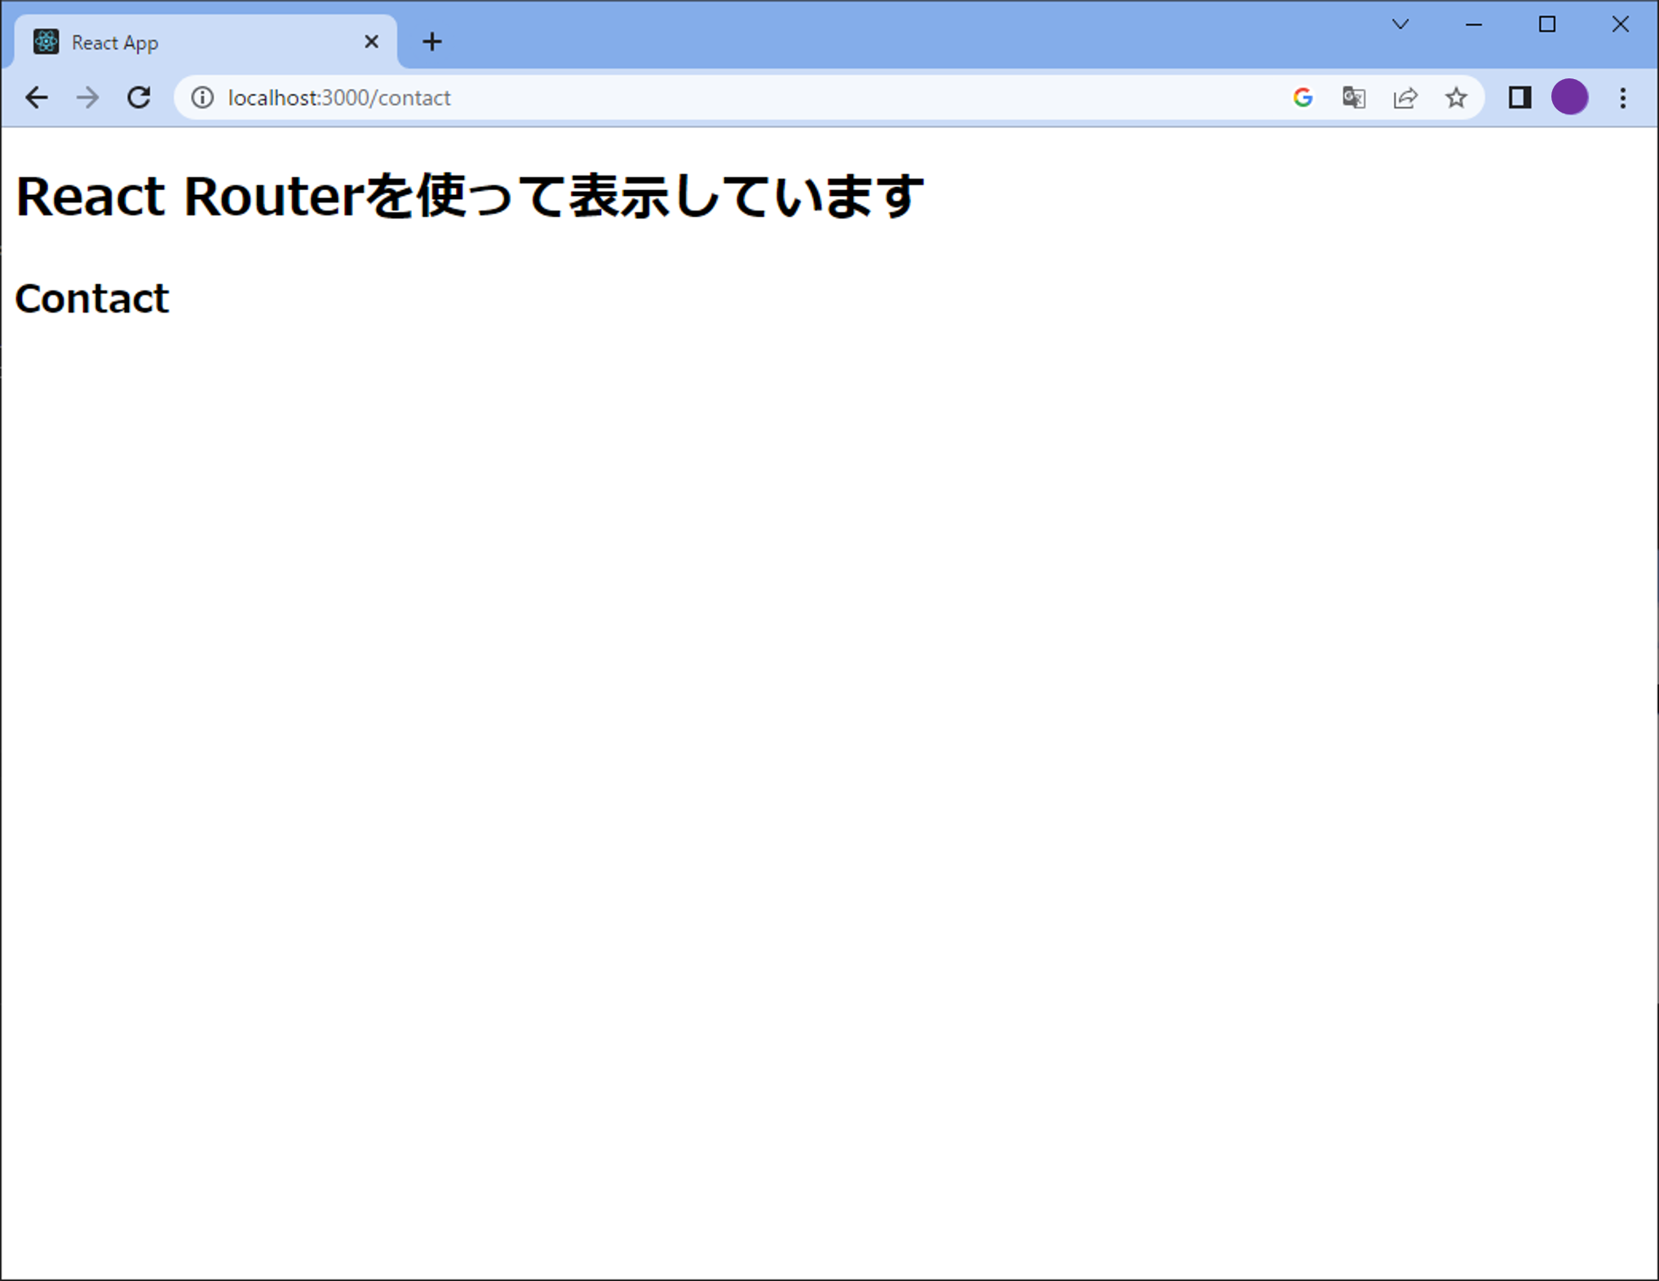This screenshot has height=1281, width=1659.
Task: Close the React App tab
Action: [x=371, y=42]
